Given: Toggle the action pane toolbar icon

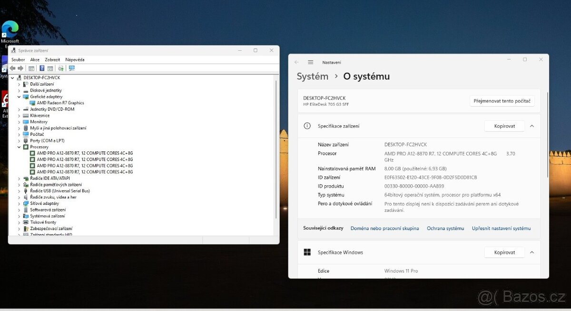Looking at the screenshot, I should pos(50,68).
